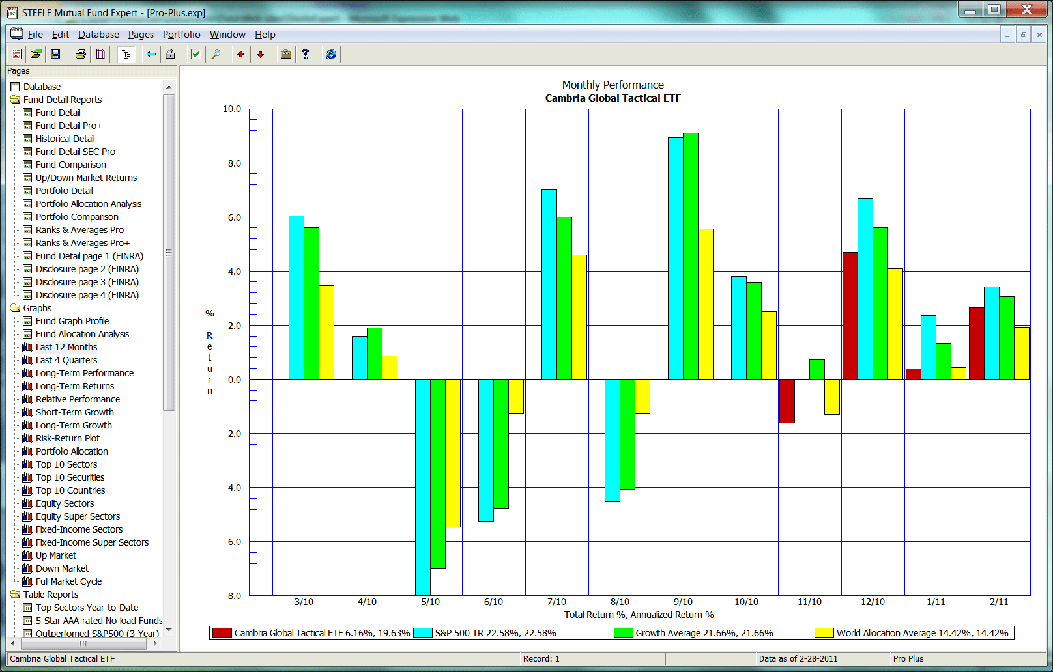
Task: Restore the inner Pro-Plus.exp document window
Action: (1024, 35)
